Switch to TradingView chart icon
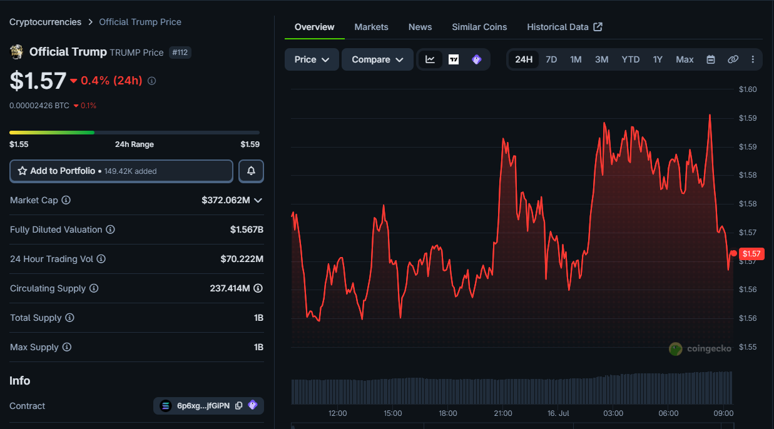The image size is (774, 429). (454, 59)
